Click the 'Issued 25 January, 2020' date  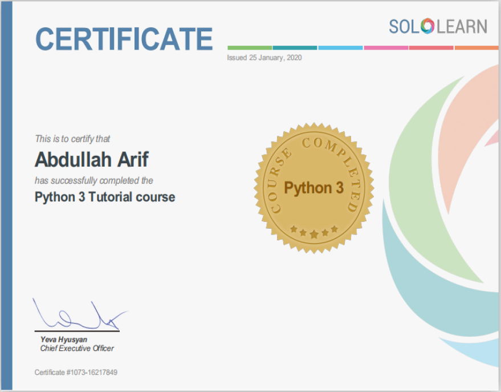[264, 58]
